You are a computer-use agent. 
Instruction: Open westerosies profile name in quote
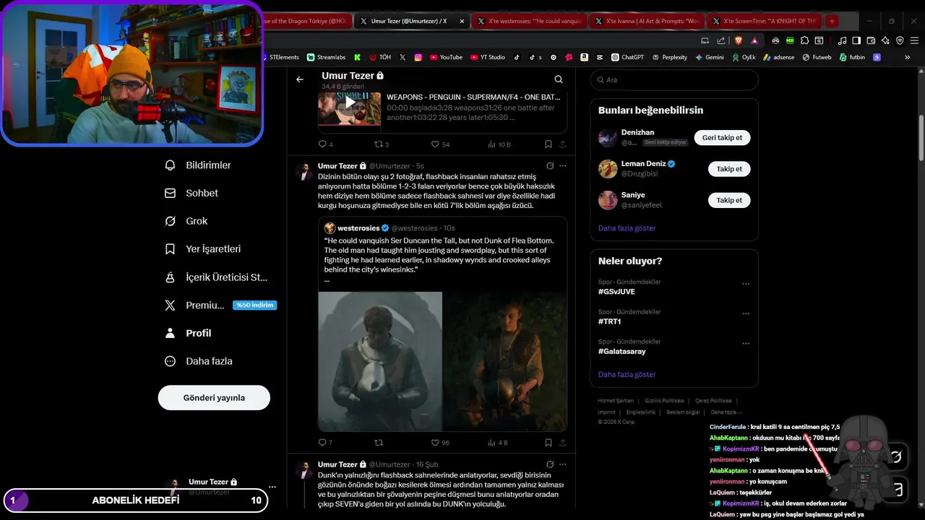358,228
